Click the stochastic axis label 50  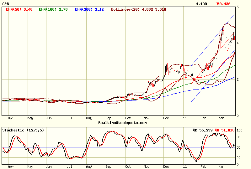click(x=238, y=147)
